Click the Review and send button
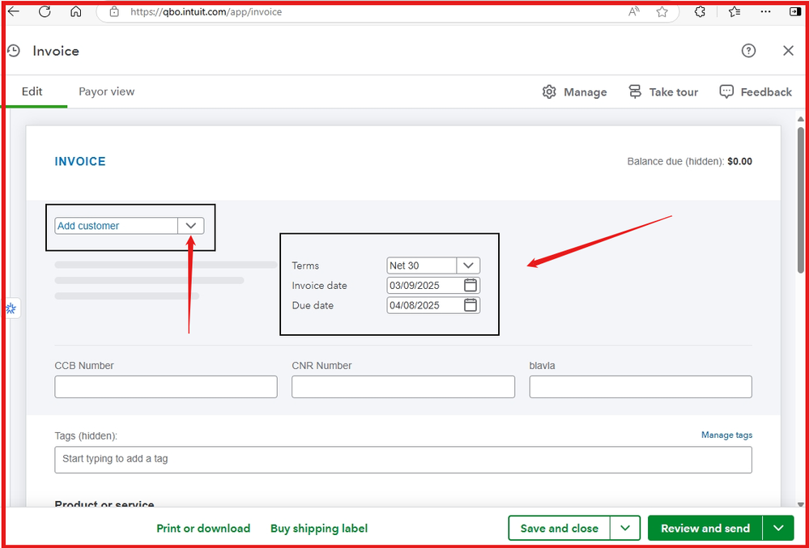809x548 pixels. point(705,528)
